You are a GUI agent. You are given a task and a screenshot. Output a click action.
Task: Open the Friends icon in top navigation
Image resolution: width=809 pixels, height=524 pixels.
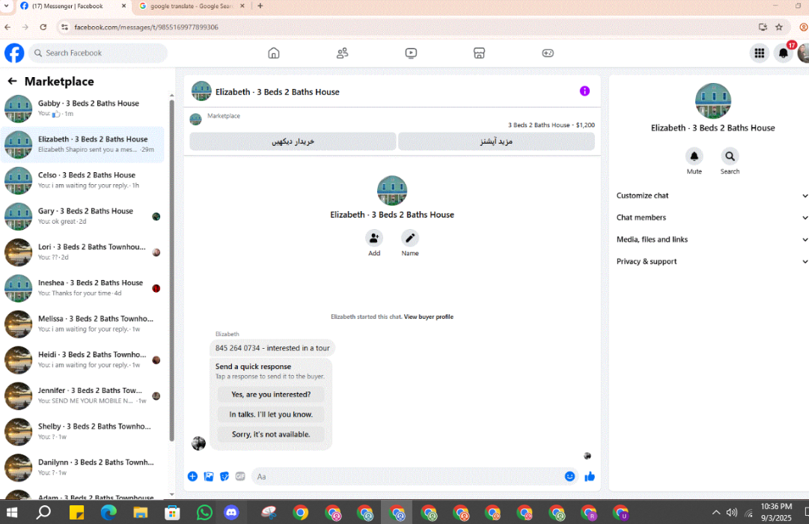342,53
